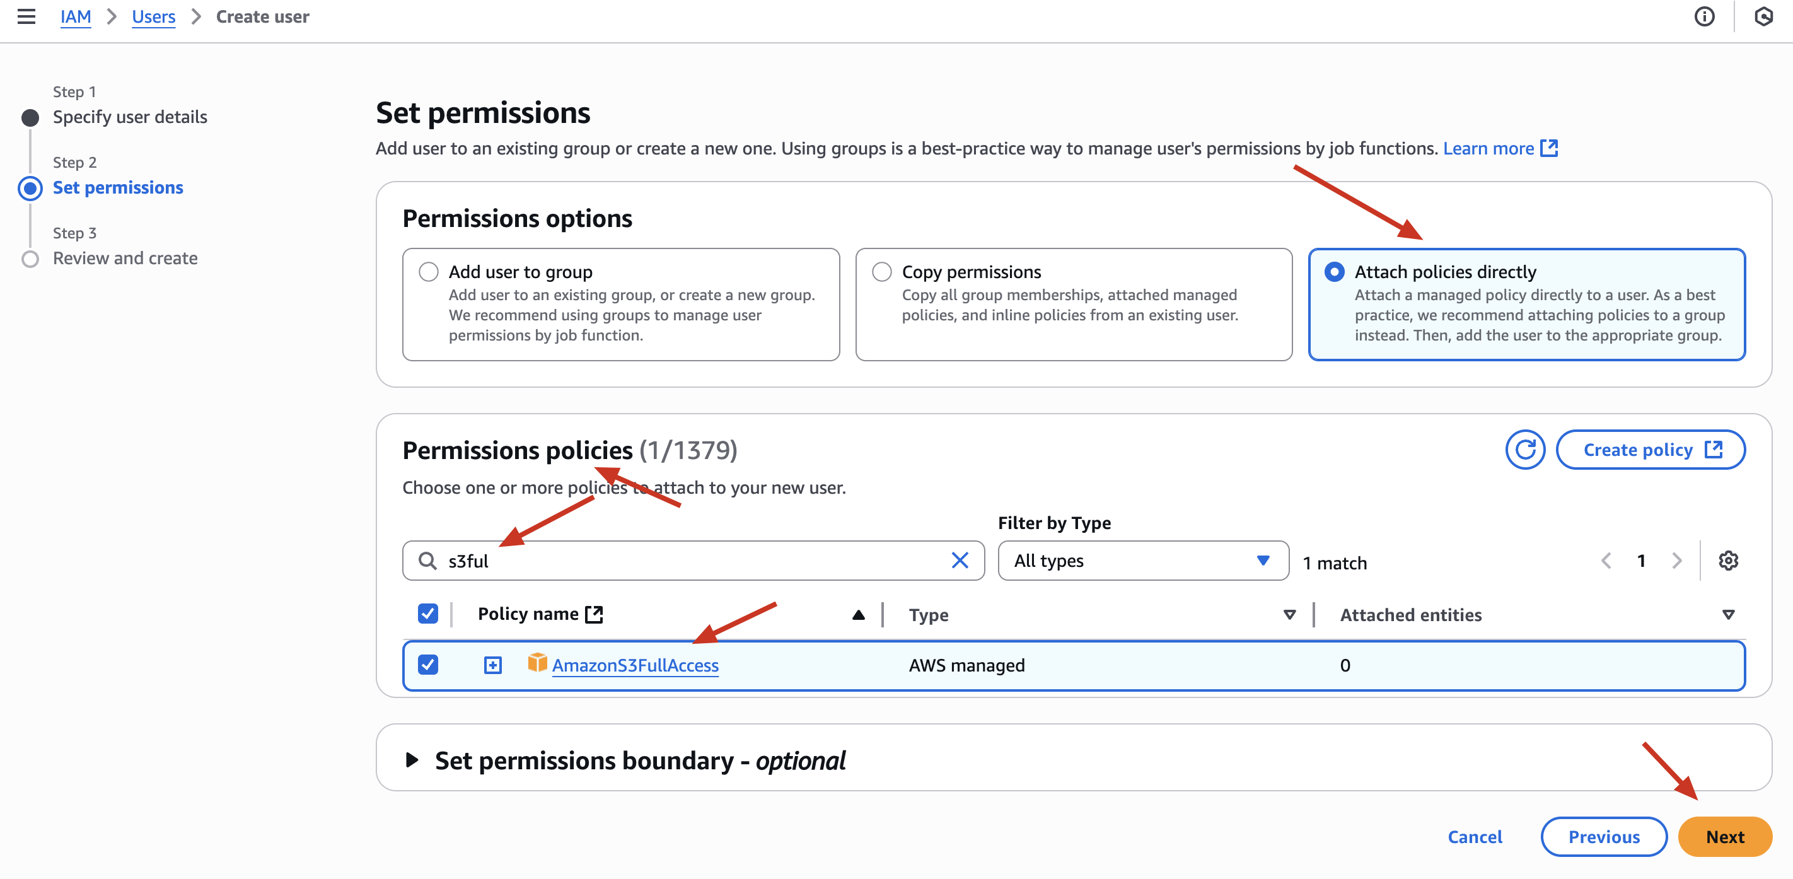This screenshot has width=1793, height=879.
Task: Open the Learn more external link icon
Action: click(1548, 148)
